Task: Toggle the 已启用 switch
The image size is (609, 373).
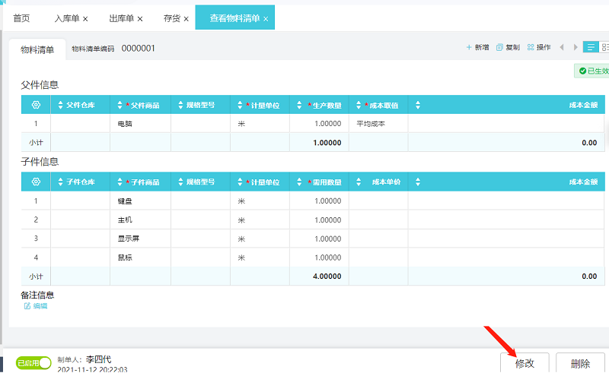Action: [33, 363]
